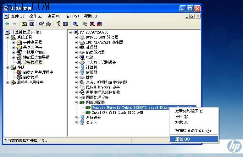Expand the 服务和应用程序 node
Image resolution: width=243 pixels, height=157 pixels.
tap(7, 82)
